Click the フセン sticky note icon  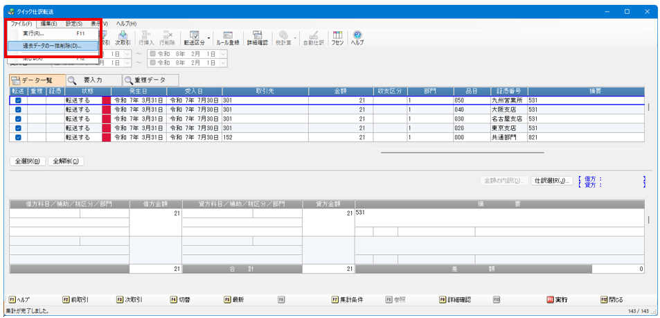[337, 37]
